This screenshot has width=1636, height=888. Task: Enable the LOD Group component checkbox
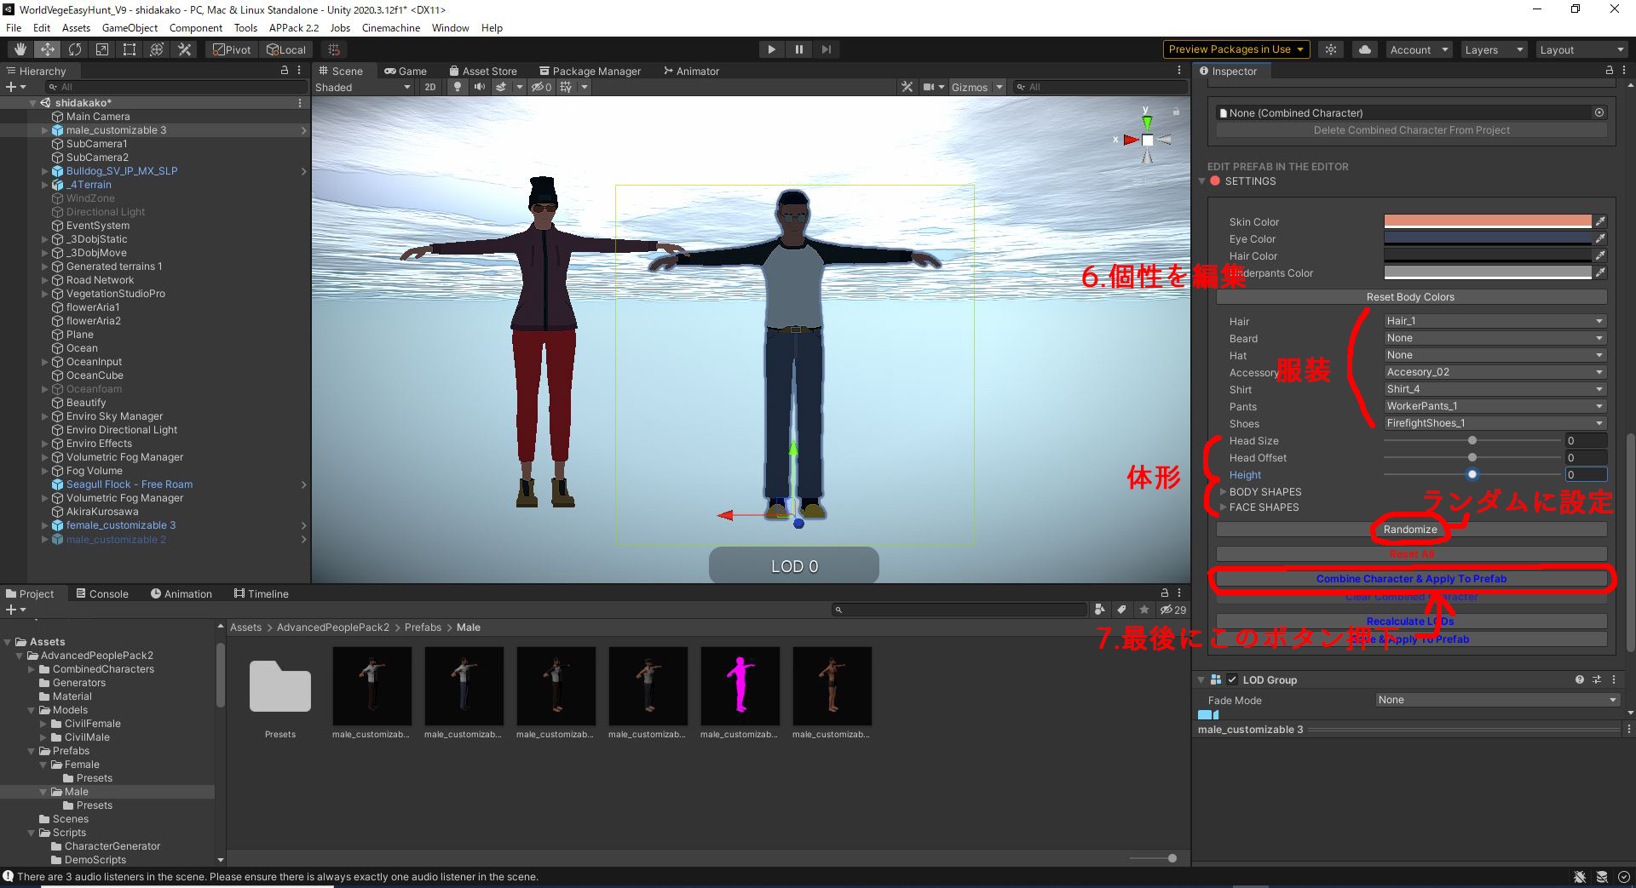pos(1233,679)
